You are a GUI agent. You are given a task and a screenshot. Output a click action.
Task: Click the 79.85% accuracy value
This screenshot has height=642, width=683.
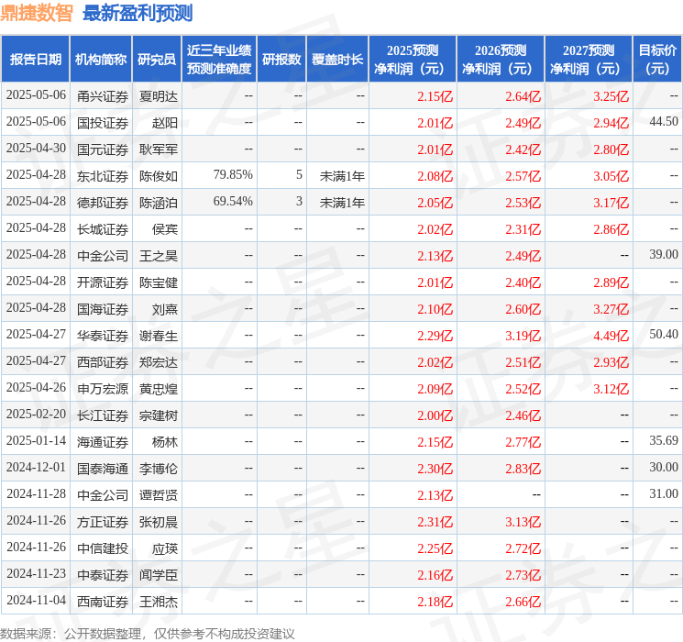click(x=233, y=175)
